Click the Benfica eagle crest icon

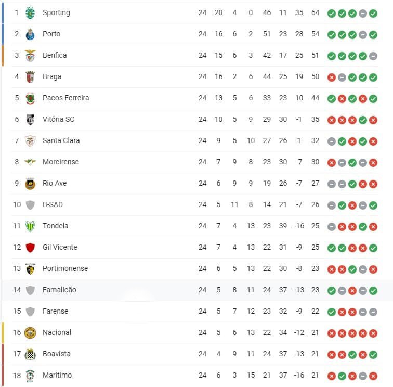coord(30,55)
